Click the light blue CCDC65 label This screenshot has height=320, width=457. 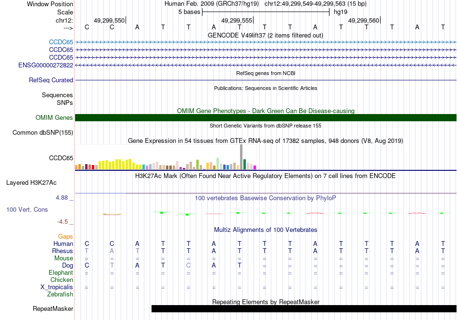61,42
